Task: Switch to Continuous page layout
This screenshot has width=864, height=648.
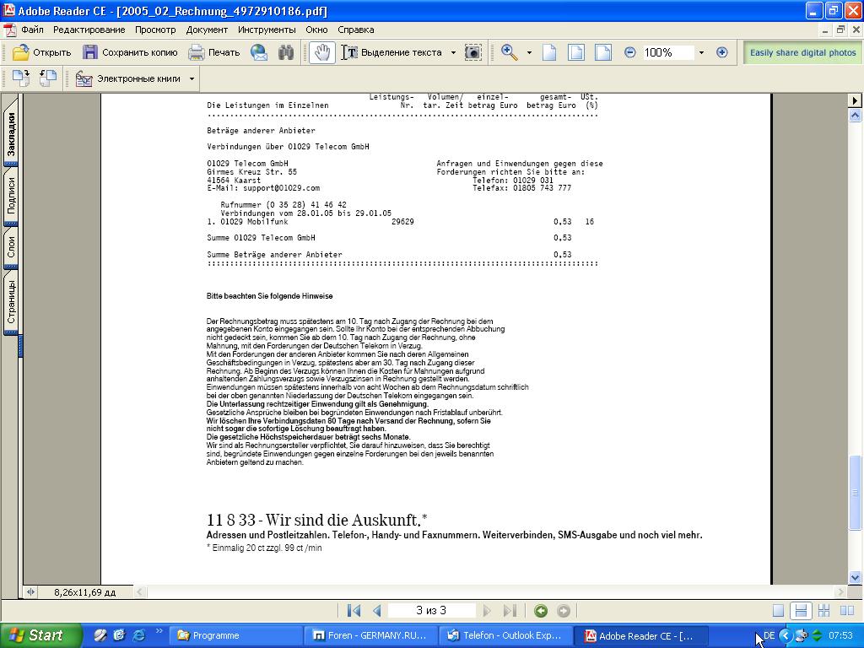Action: coord(801,611)
